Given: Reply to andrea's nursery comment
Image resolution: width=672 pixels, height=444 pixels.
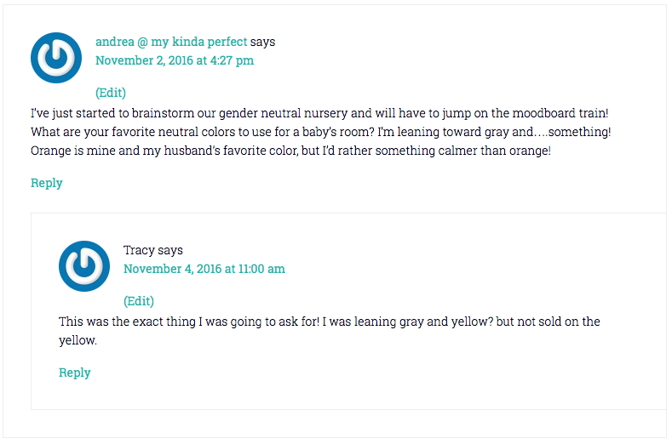Looking at the screenshot, I should point(47,183).
